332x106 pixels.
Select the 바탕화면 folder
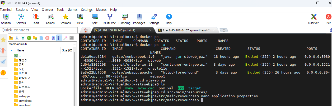tap(22, 78)
